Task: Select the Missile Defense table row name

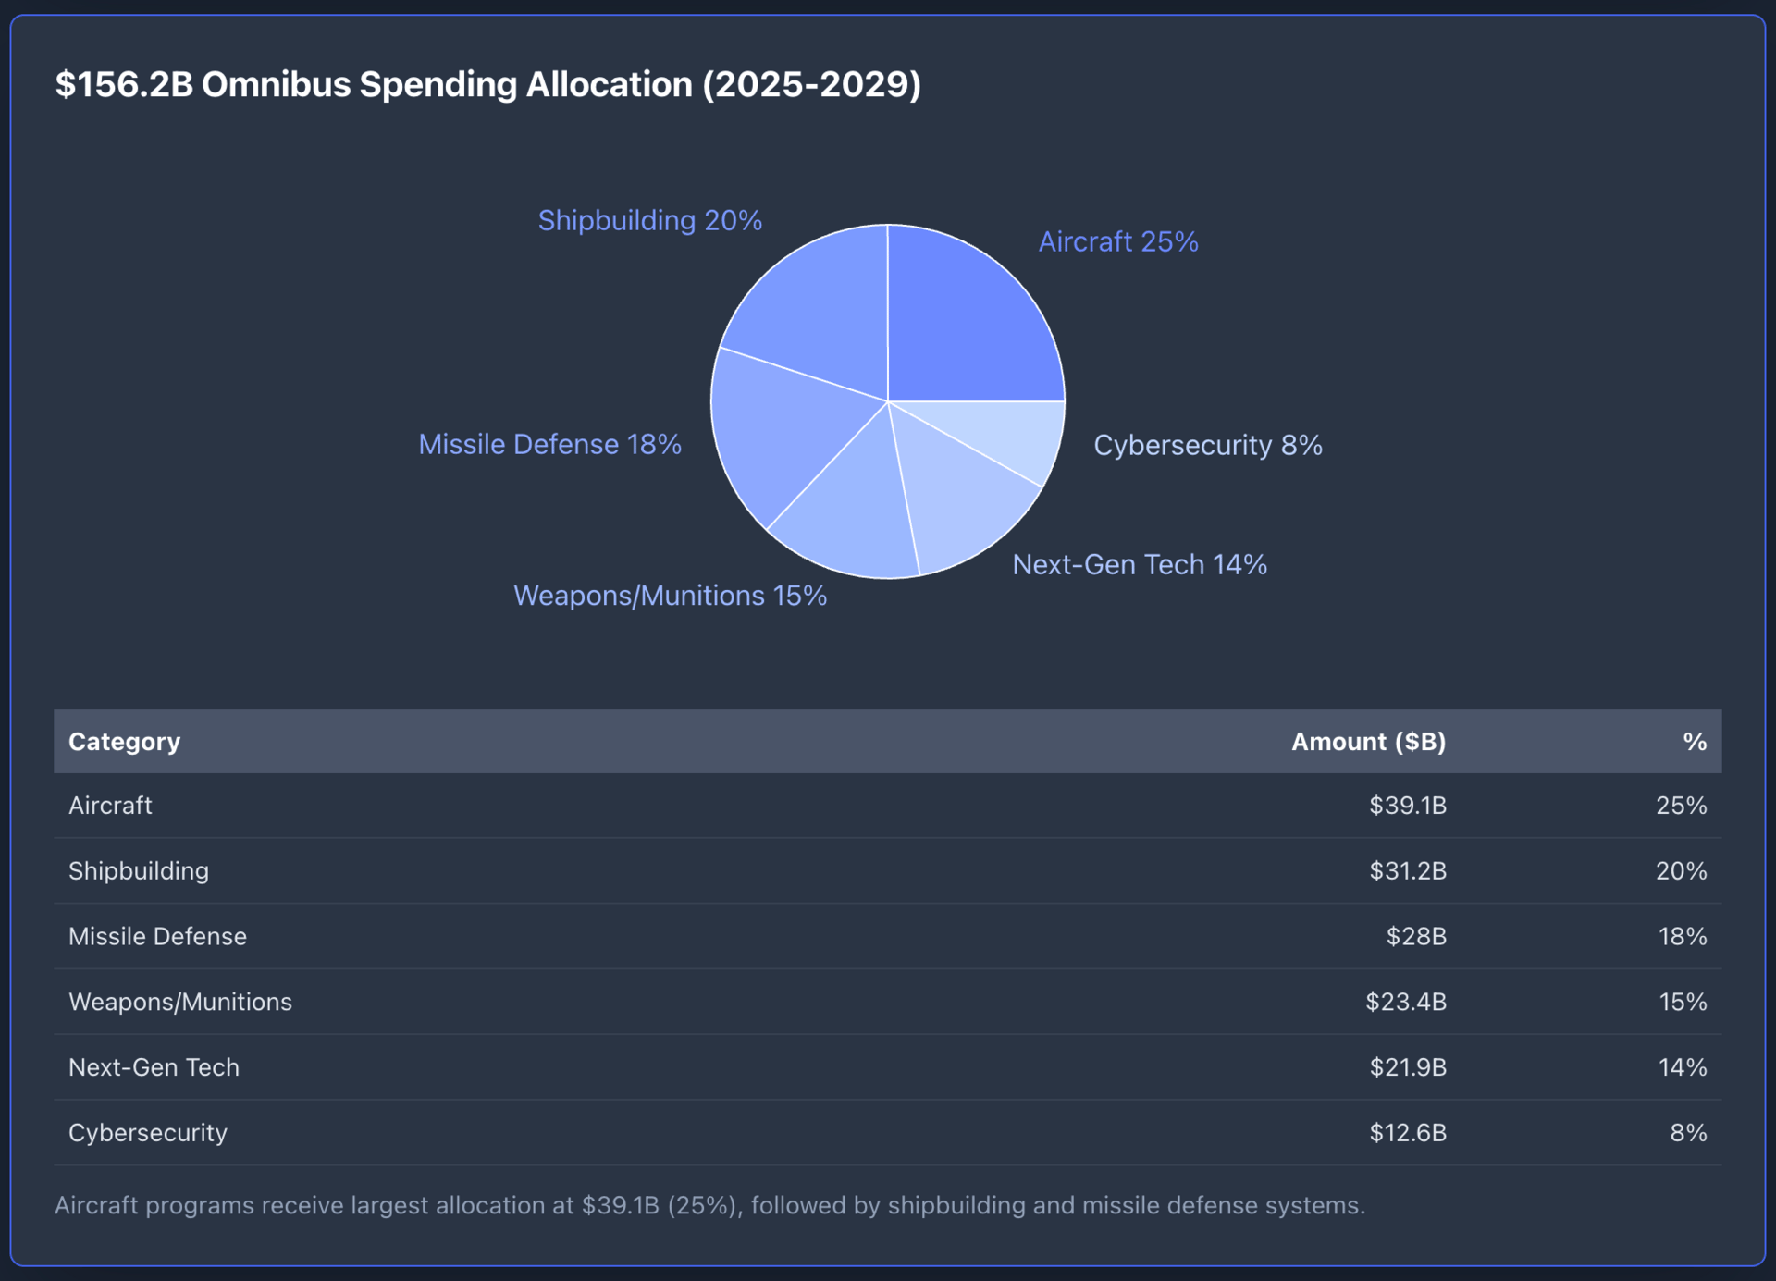Action: (157, 937)
